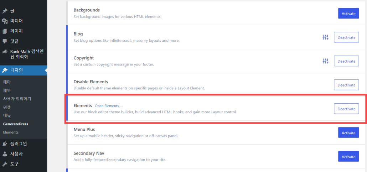Click the 댓글 comments bubble icon
Image resolution: width=367 pixels, height=172 pixels.
click(5, 41)
